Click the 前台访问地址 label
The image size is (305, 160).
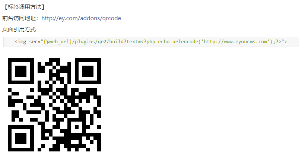pos(19,18)
